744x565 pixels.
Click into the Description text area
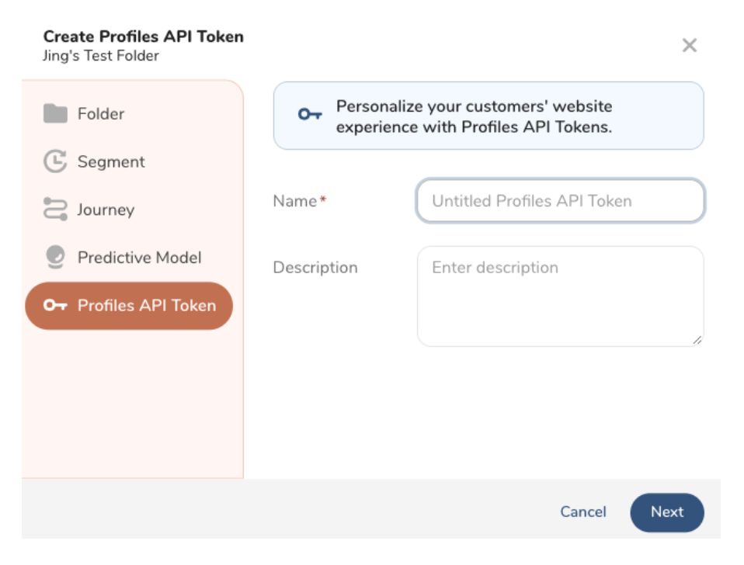click(560, 296)
